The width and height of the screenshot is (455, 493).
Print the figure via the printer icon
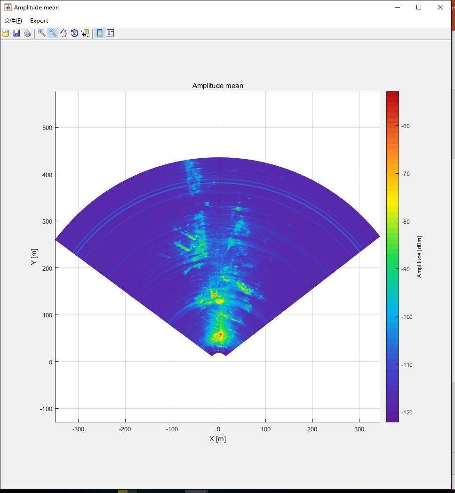tap(27, 33)
